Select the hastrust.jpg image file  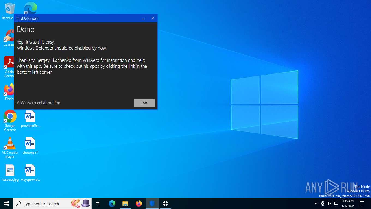10,173
